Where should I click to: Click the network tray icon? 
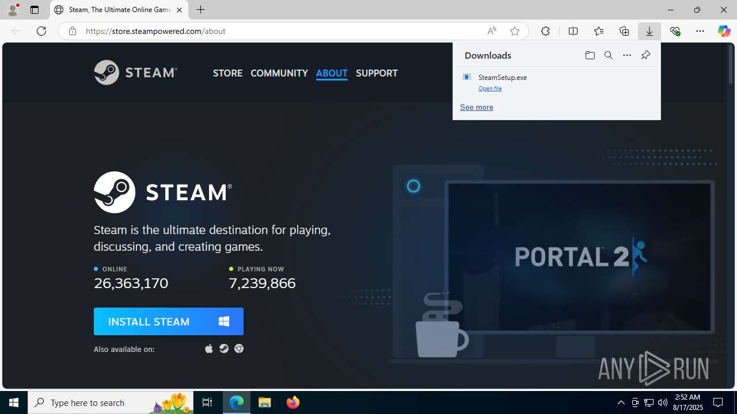click(649, 402)
